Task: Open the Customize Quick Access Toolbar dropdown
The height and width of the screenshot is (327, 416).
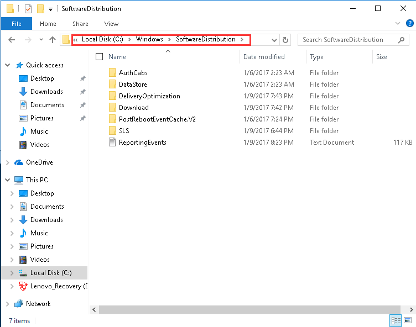Action: point(50,9)
